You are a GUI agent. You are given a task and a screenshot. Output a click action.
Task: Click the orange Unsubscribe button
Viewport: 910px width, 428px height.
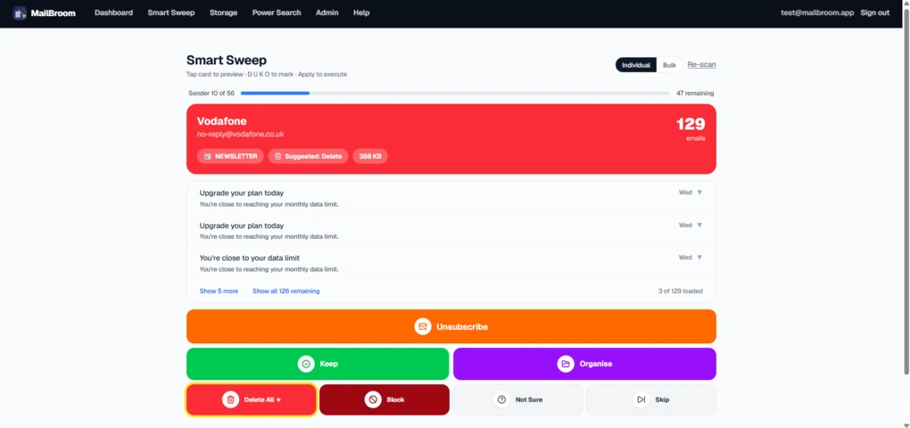(x=451, y=326)
